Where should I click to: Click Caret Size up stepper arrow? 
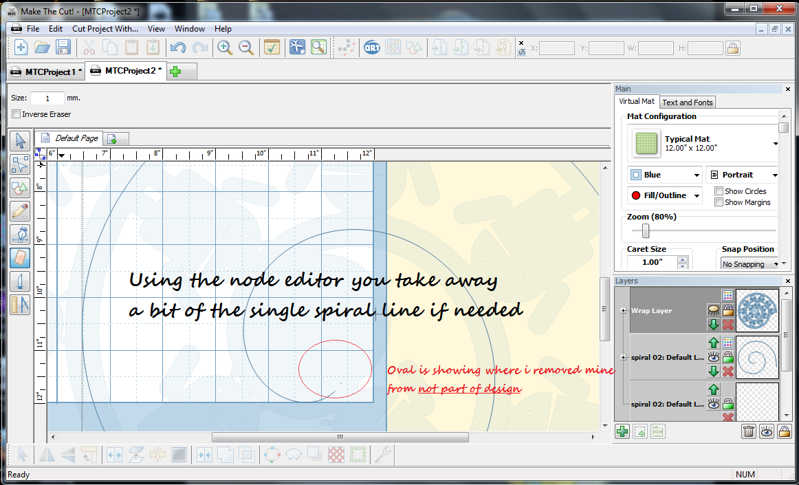[682, 259]
